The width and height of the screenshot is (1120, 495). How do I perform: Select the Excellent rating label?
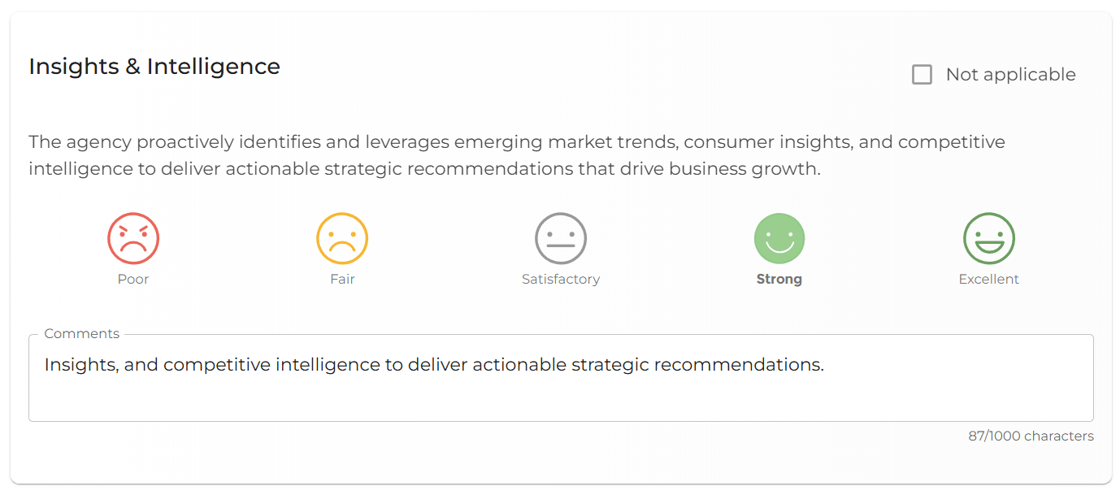[988, 279]
